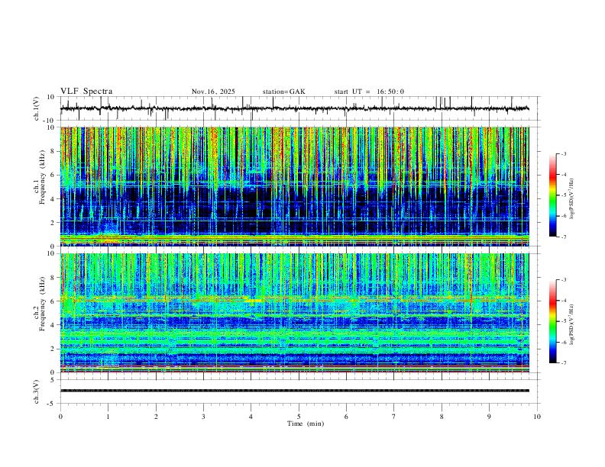This screenshot has width=605, height=467.
Task: Click '-7' label on ch.2 color scale
Action: [x=563, y=363]
